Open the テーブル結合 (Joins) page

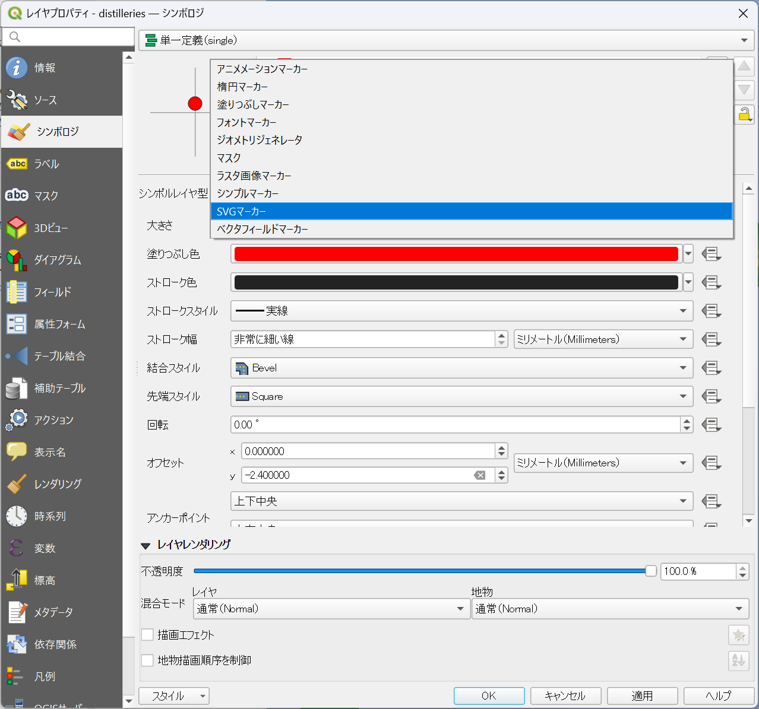click(59, 356)
